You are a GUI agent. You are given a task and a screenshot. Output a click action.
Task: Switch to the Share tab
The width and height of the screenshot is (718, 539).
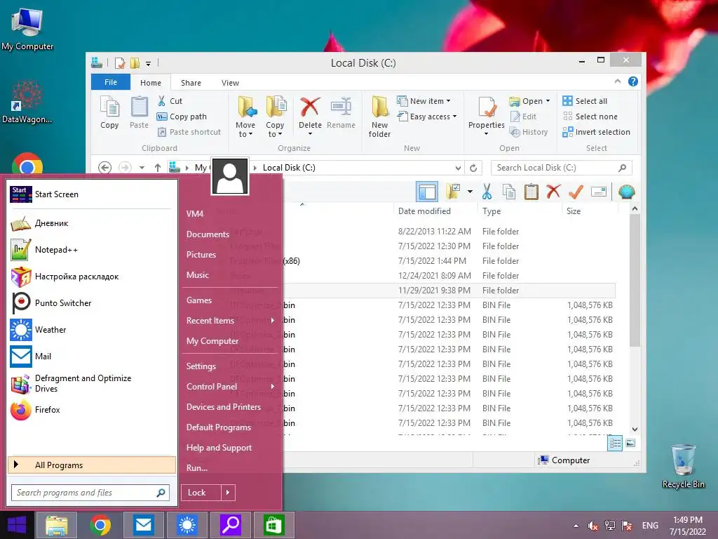pyautogui.click(x=191, y=83)
